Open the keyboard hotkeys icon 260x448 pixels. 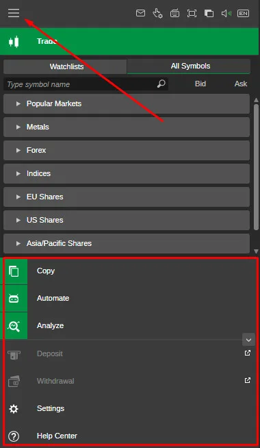174,14
